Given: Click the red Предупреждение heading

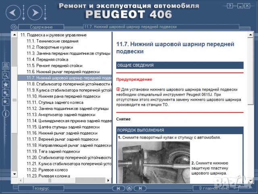Looking at the screenshot, I should [x=134, y=79].
